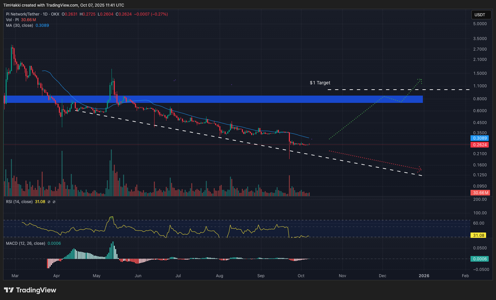Click the red 0.2624 current price tag

coord(480,145)
